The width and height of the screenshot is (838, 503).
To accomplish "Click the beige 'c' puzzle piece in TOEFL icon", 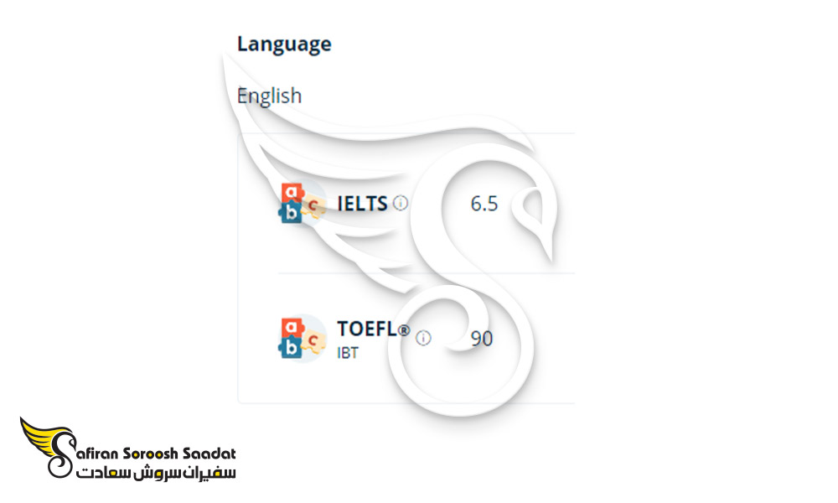I will coord(313,341).
